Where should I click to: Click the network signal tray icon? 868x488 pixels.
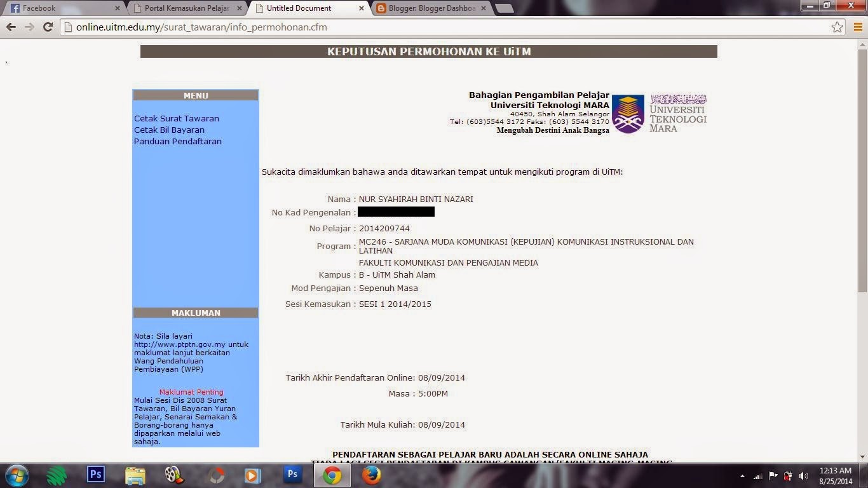point(757,476)
